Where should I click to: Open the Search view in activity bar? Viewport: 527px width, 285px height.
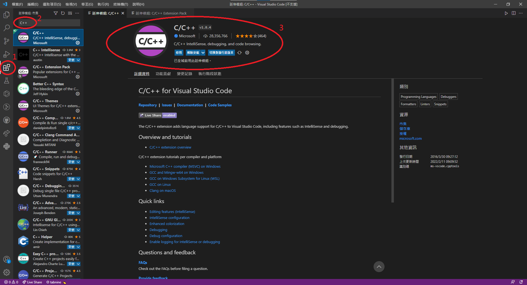click(x=7, y=28)
